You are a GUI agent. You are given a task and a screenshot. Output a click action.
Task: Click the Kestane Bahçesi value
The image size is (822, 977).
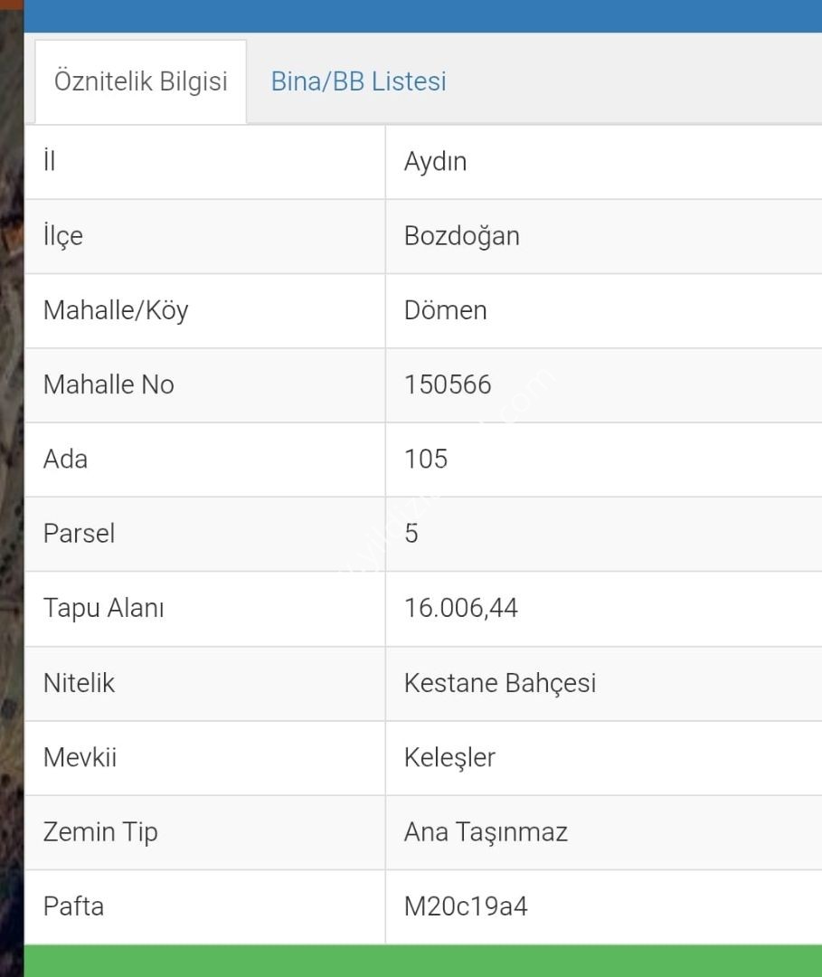(499, 682)
